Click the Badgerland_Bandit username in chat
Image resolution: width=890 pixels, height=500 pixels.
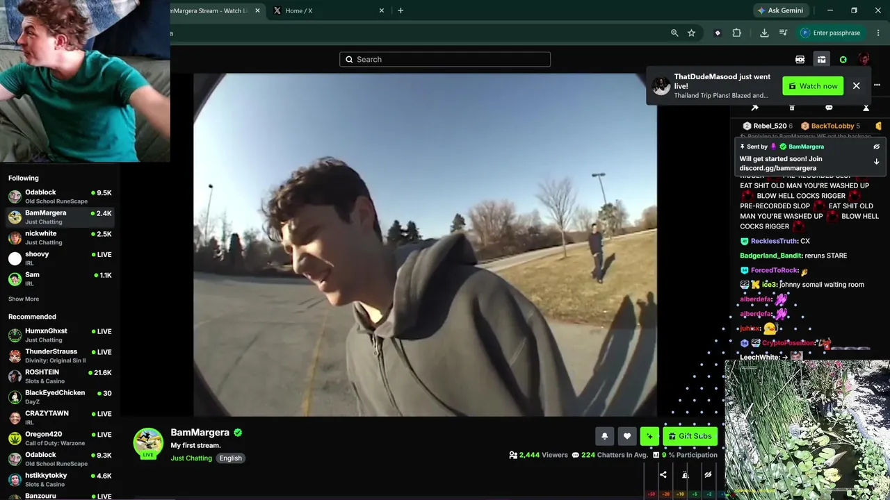click(x=770, y=256)
